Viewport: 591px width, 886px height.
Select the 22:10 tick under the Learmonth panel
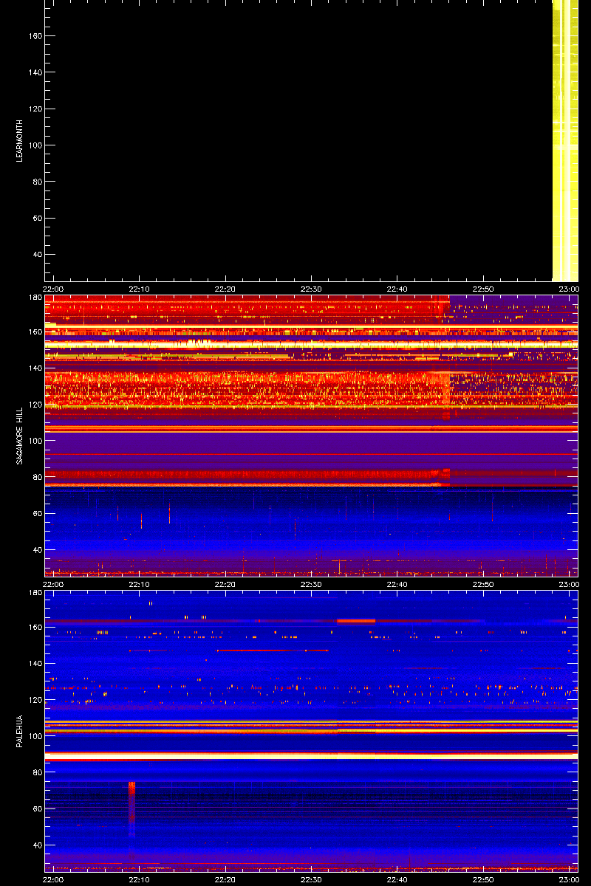tap(140, 289)
